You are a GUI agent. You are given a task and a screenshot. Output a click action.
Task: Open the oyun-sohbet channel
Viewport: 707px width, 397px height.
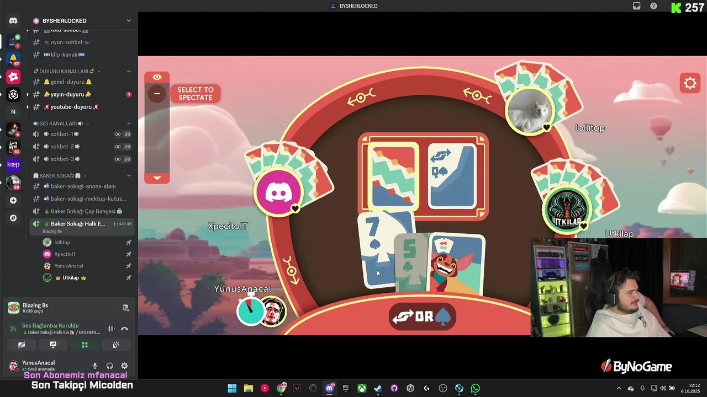pos(82,42)
